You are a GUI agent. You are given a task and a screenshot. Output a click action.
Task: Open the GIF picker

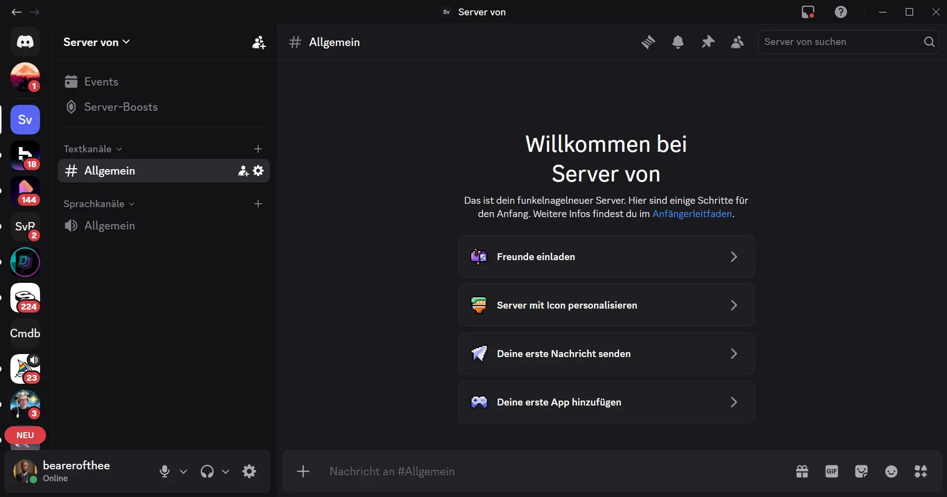click(x=831, y=471)
